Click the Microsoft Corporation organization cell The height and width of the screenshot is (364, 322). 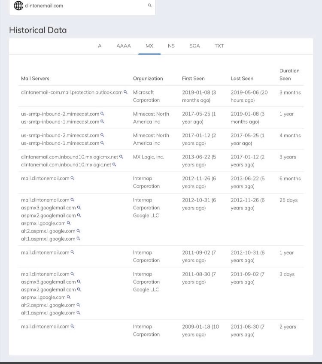pyautogui.click(x=146, y=96)
